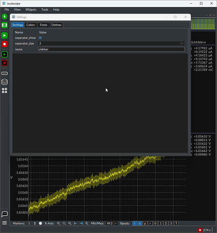Open the Tools menu

click(x=45, y=10)
